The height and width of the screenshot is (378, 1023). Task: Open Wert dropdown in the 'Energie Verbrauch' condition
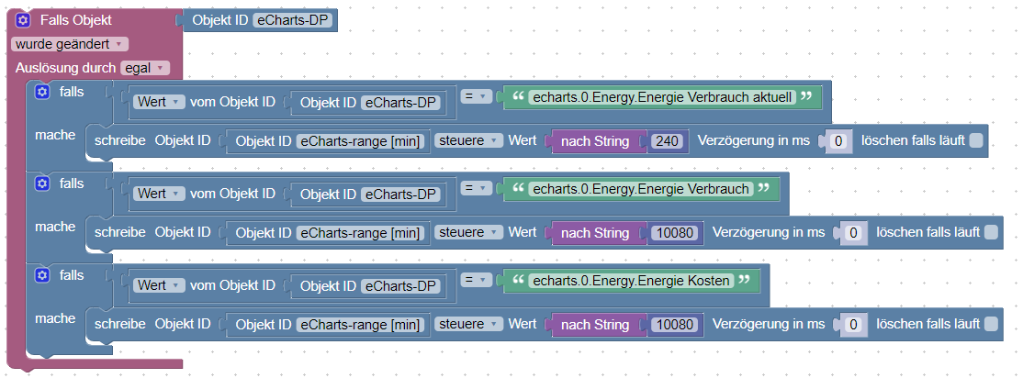point(160,195)
